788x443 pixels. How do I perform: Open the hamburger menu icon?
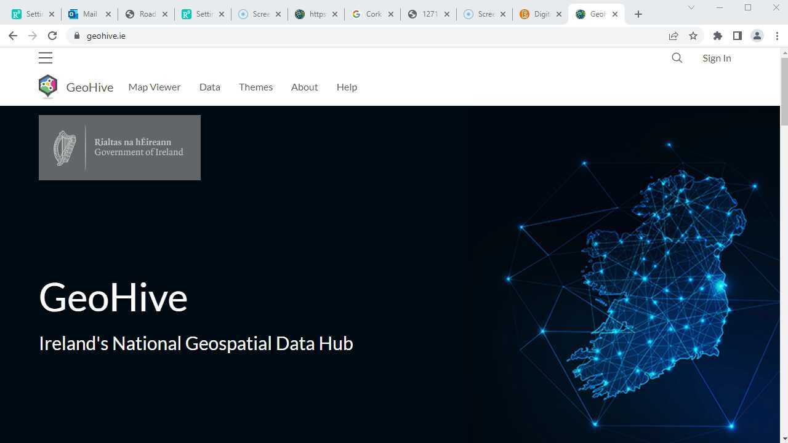[x=45, y=57]
